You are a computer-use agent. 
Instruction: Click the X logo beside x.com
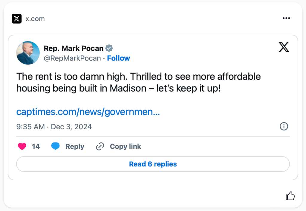(x=17, y=19)
